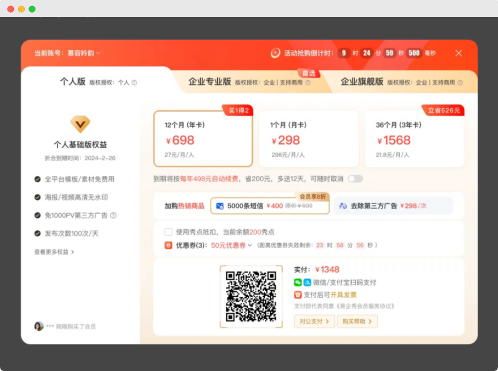Click the WeChat pay icon

pos(297,282)
